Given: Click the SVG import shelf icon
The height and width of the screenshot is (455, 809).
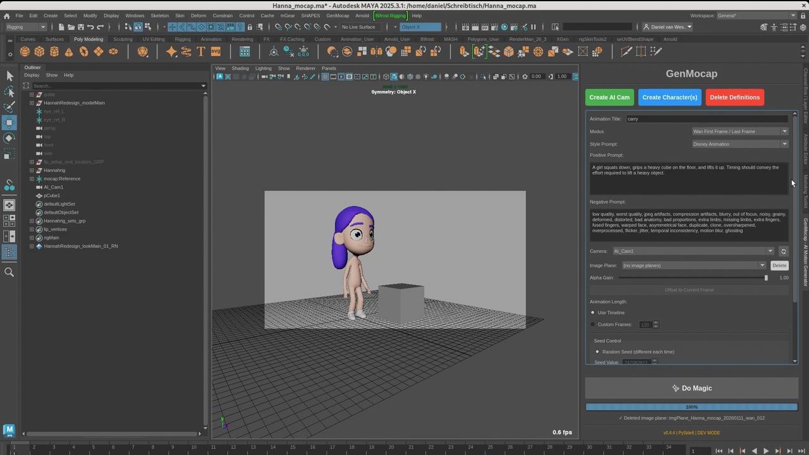Looking at the screenshot, I should pyautogui.click(x=216, y=52).
